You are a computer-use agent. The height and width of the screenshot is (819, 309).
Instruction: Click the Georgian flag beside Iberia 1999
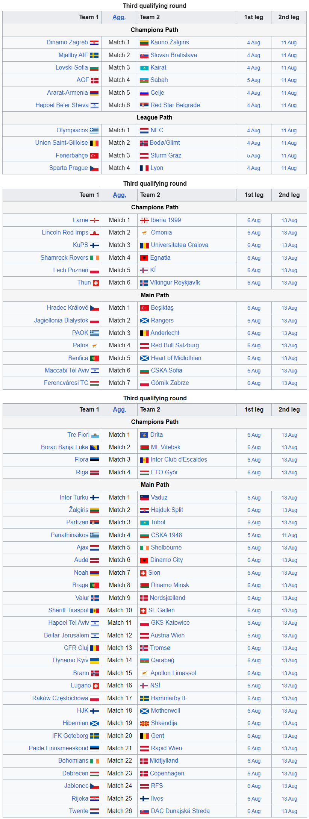coord(144,220)
